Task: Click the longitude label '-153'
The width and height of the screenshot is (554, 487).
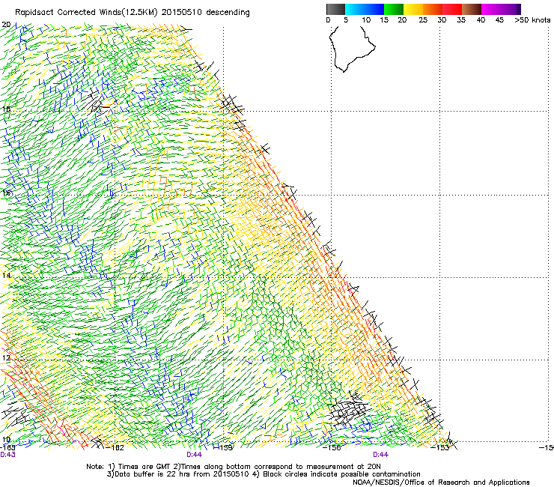Action: [x=440, y=448]
